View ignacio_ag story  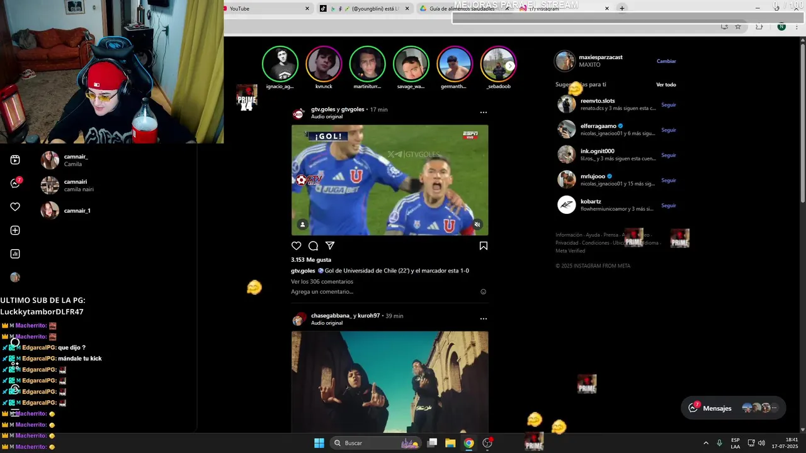click(x=280, y=64)
